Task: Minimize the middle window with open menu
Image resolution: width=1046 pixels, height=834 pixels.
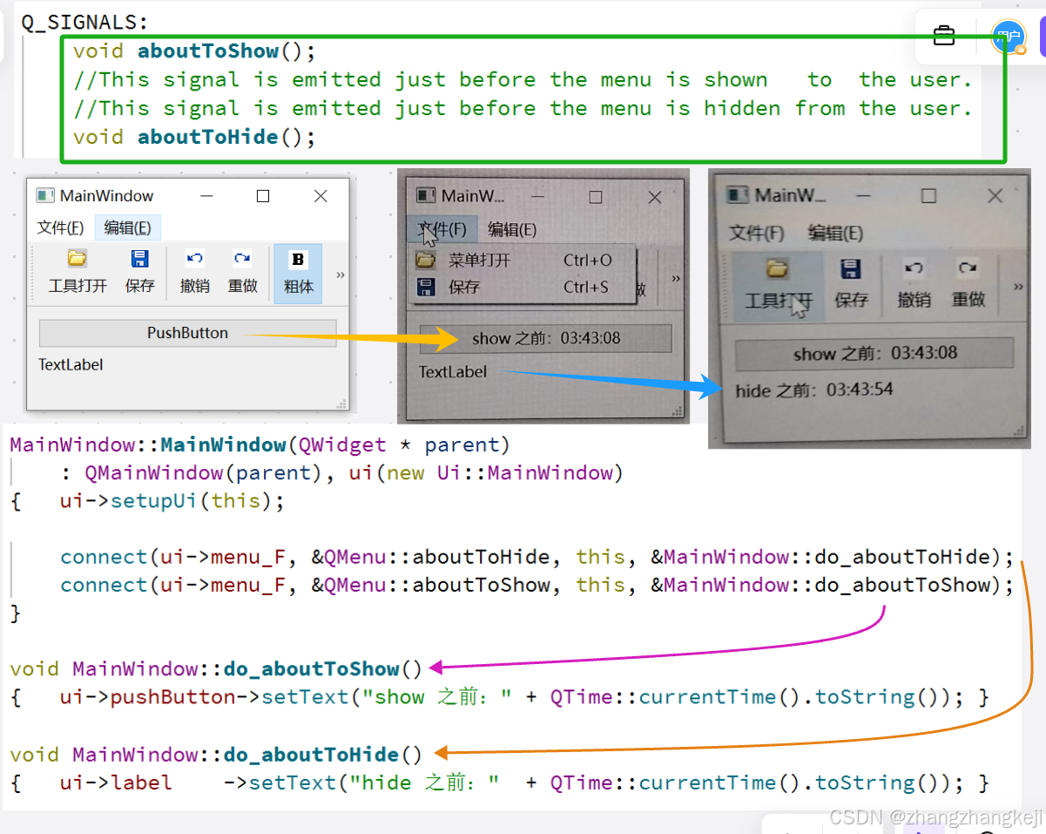Action: pos(538,197)
